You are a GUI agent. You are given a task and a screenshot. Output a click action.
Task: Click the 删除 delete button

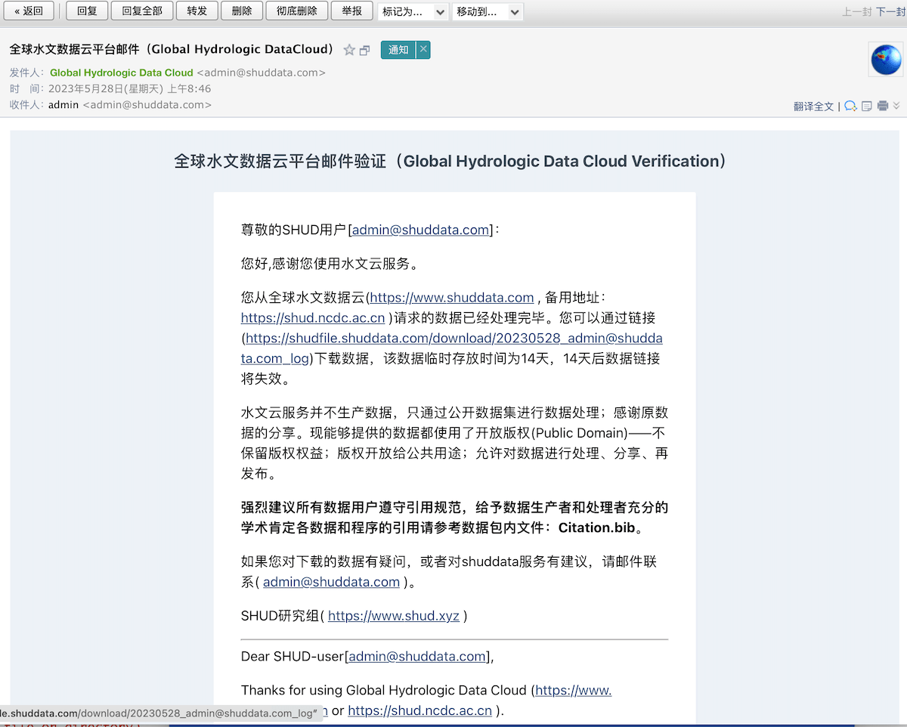[x=242, y=11]
